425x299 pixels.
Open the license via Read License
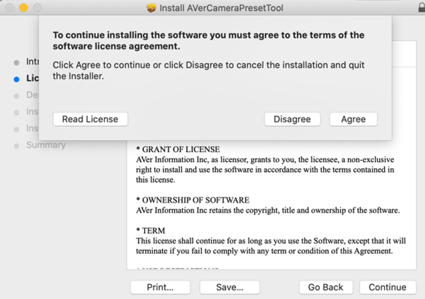[90, 119]
